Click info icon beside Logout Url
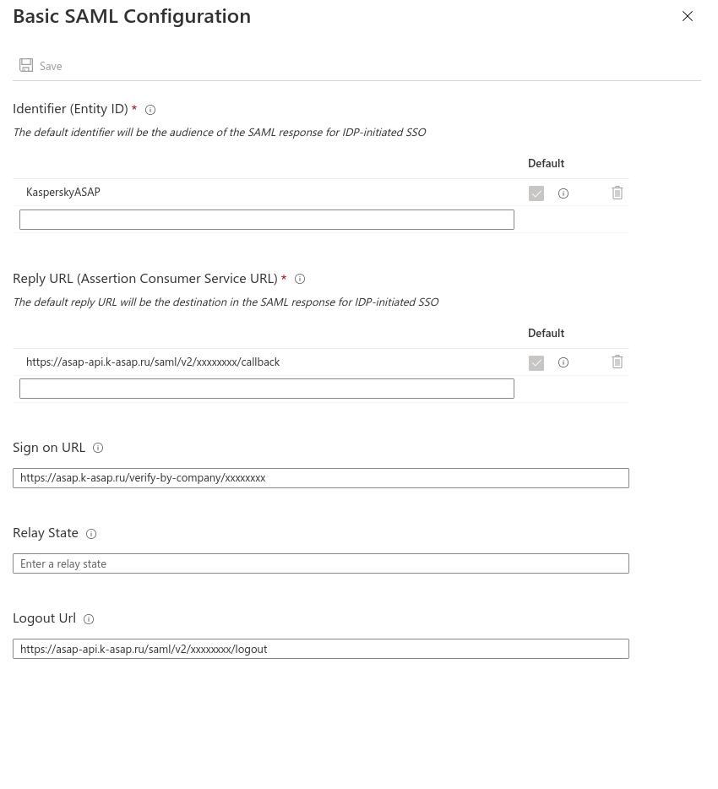 (89, 619)
